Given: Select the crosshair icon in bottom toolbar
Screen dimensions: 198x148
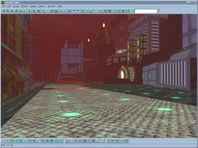Looking at the screenshot, I should pos(7,141).
